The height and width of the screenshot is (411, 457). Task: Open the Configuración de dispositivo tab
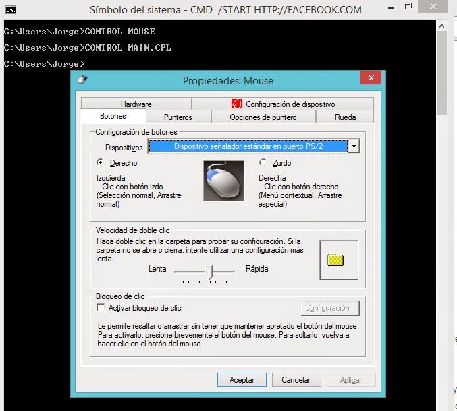point(283,104)
